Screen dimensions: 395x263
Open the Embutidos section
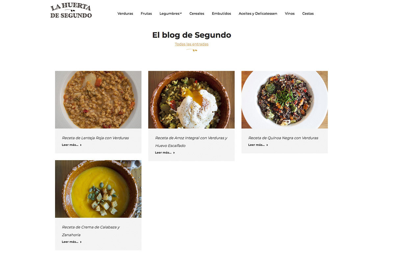click(222, 13)
